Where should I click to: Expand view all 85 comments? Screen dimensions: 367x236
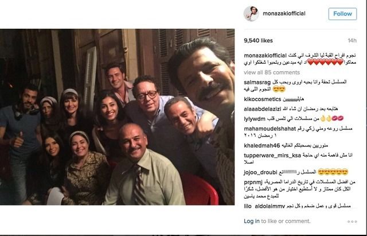point(272,72)
